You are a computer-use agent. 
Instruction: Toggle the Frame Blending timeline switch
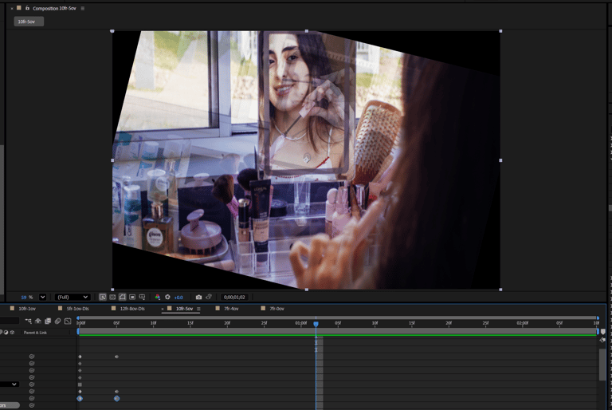48,321
